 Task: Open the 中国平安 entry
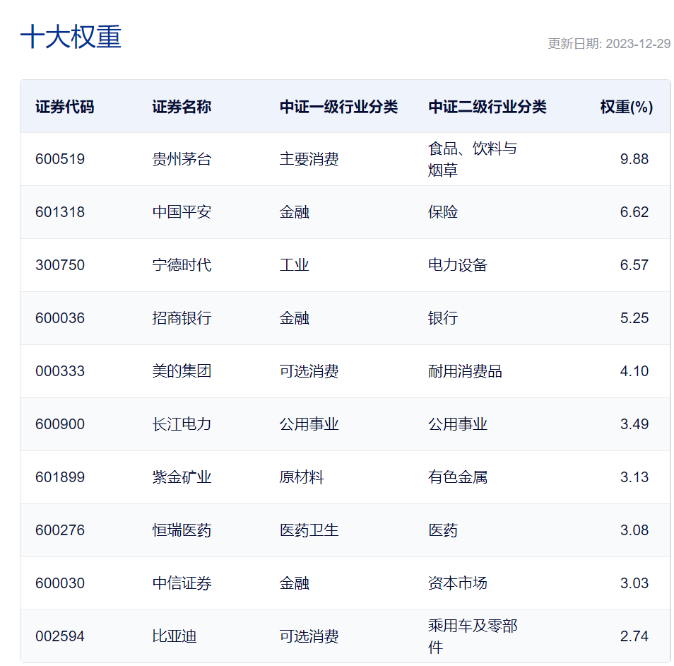point(182,212)
